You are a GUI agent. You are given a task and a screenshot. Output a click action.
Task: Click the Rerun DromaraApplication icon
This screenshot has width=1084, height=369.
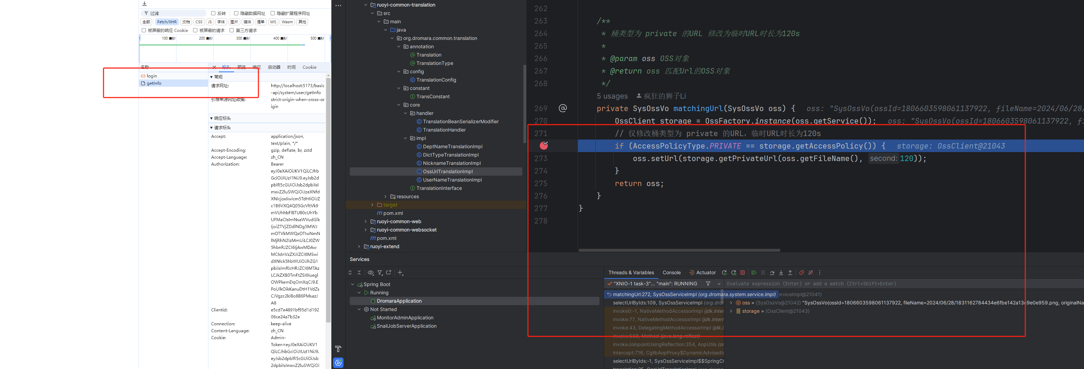pos(724,272)
